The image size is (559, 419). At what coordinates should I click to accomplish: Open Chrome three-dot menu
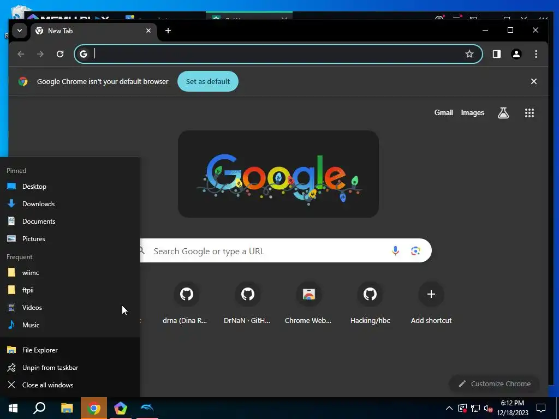[536, 54]
